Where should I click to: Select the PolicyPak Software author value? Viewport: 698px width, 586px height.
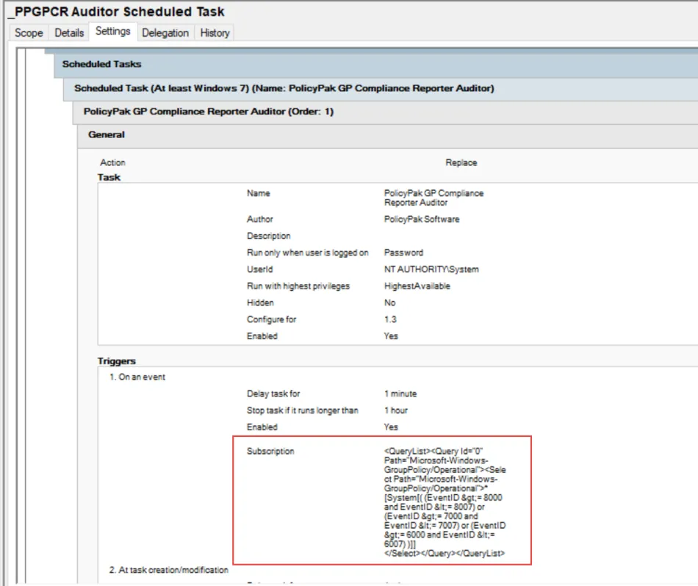pyautogui.click(x=422, y=219)
